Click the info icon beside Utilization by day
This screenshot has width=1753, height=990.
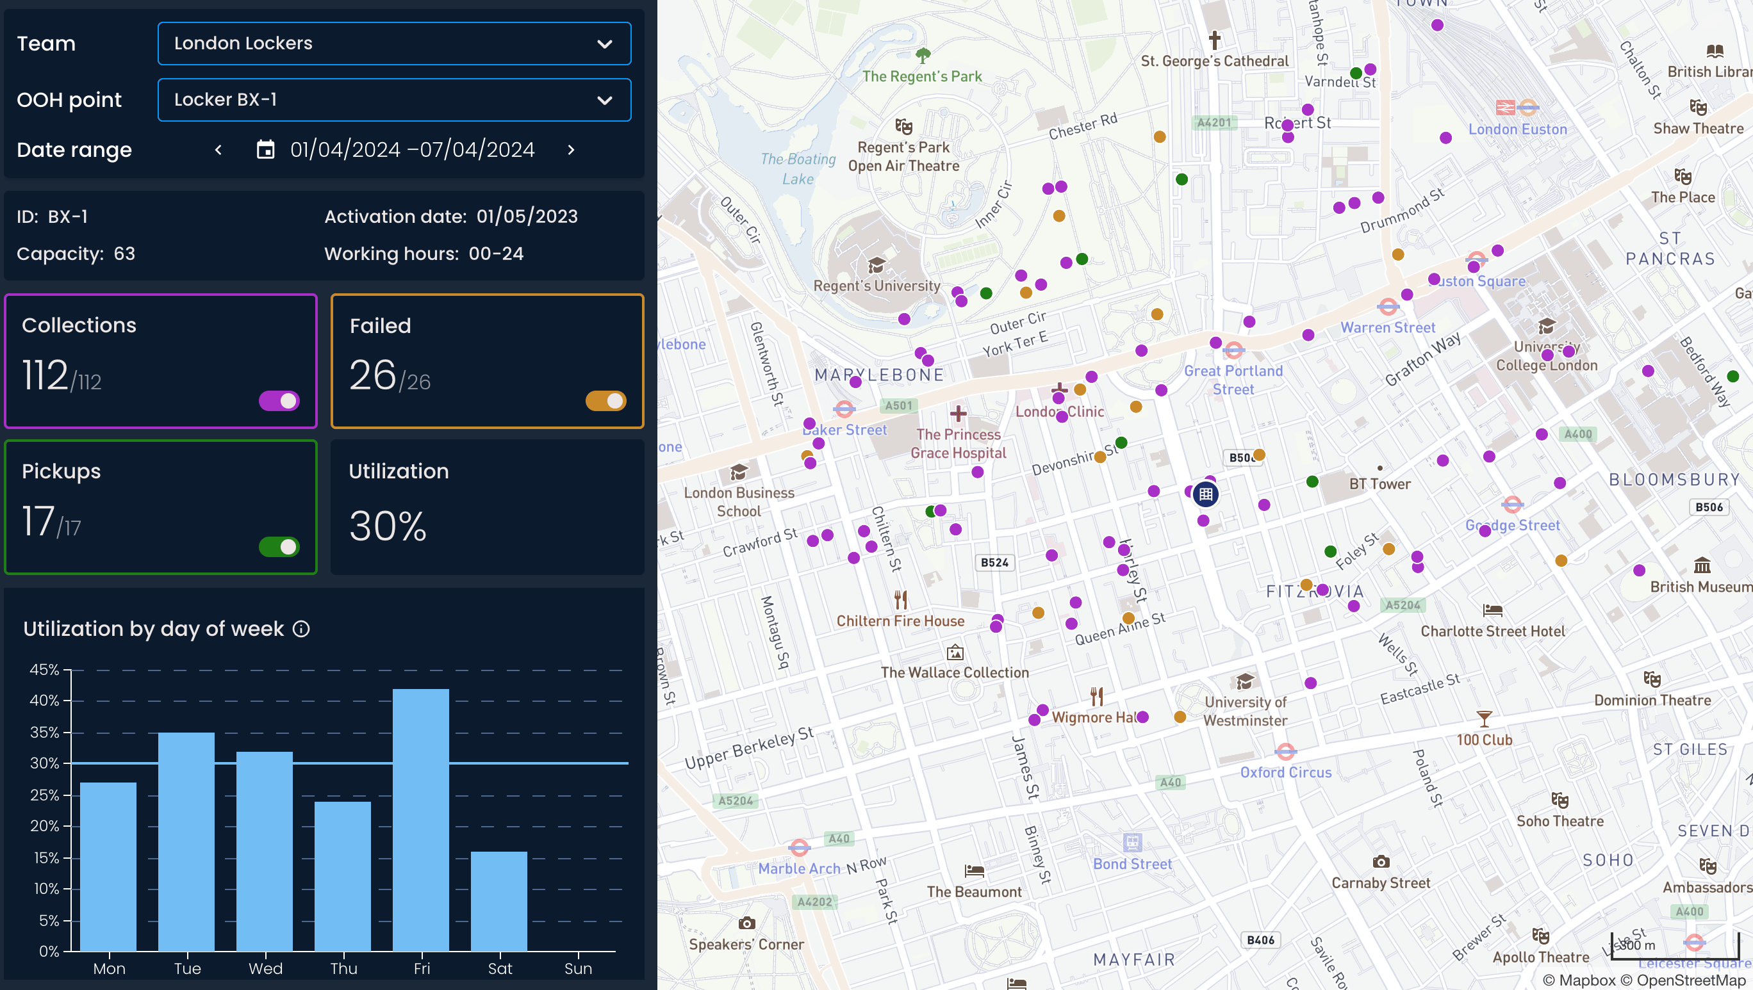pyautogui.click(x=300, y=629)
